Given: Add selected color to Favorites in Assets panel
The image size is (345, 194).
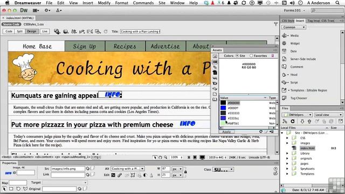Looking at the screenshot, I should point(272,131).
